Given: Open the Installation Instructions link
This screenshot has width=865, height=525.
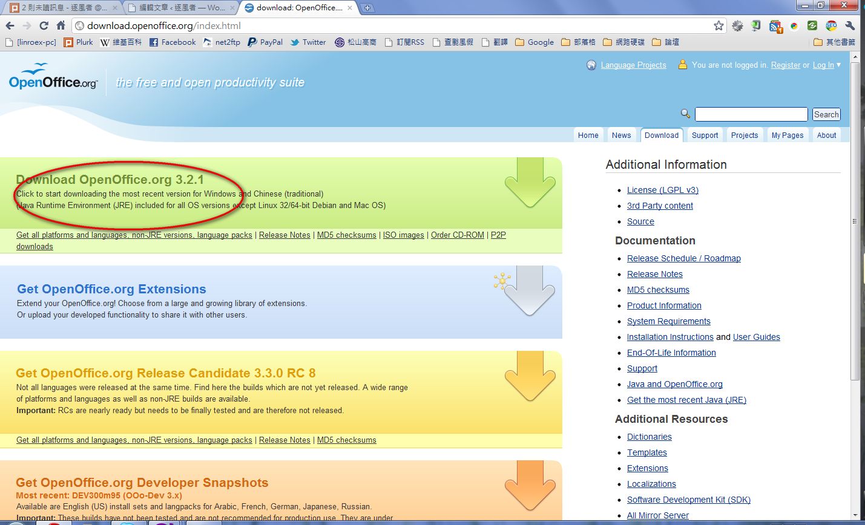Looking at the screenshot, I should point(670,337).
